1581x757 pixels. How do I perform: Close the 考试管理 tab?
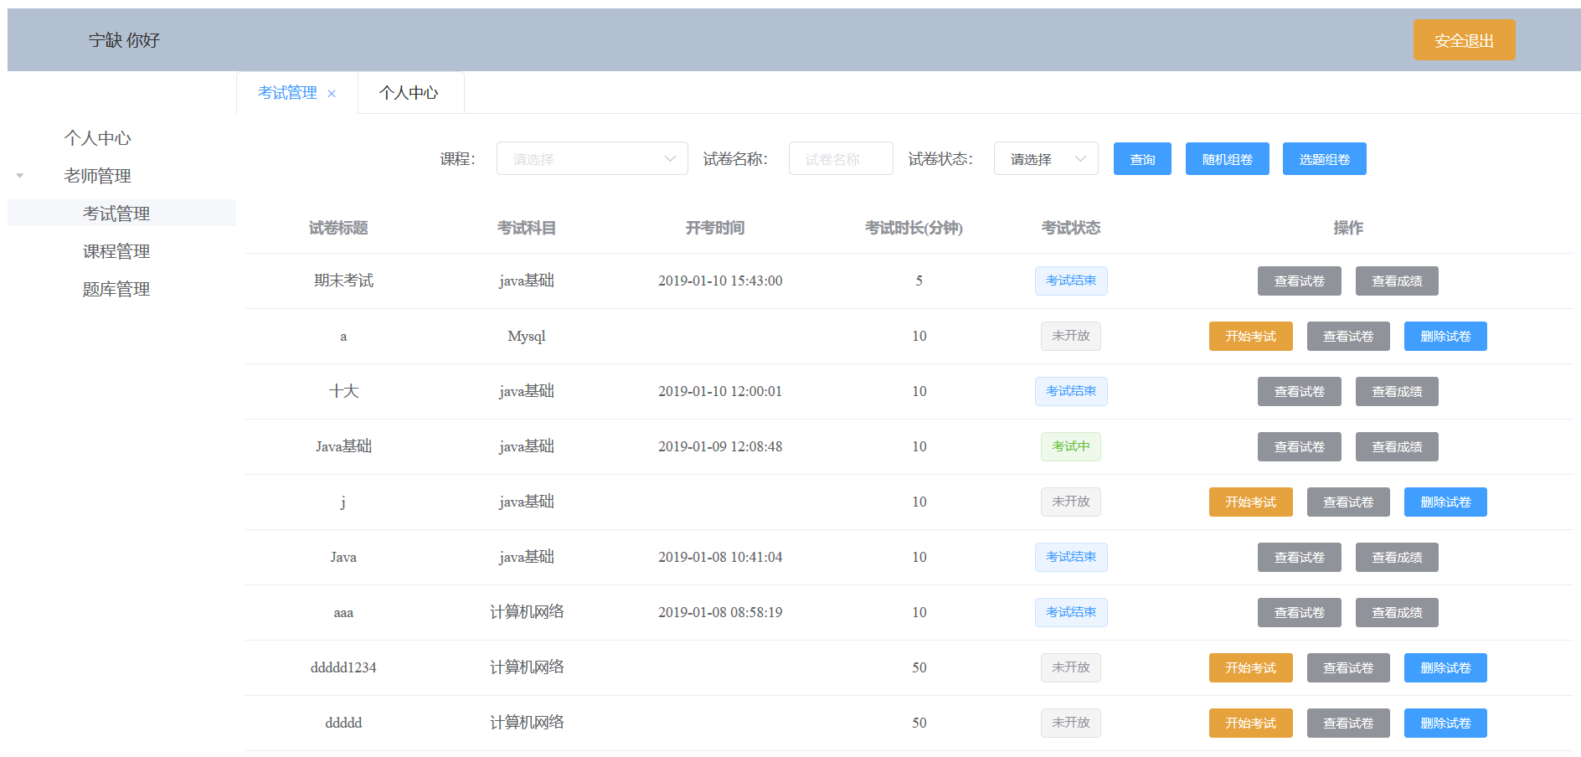332,93
